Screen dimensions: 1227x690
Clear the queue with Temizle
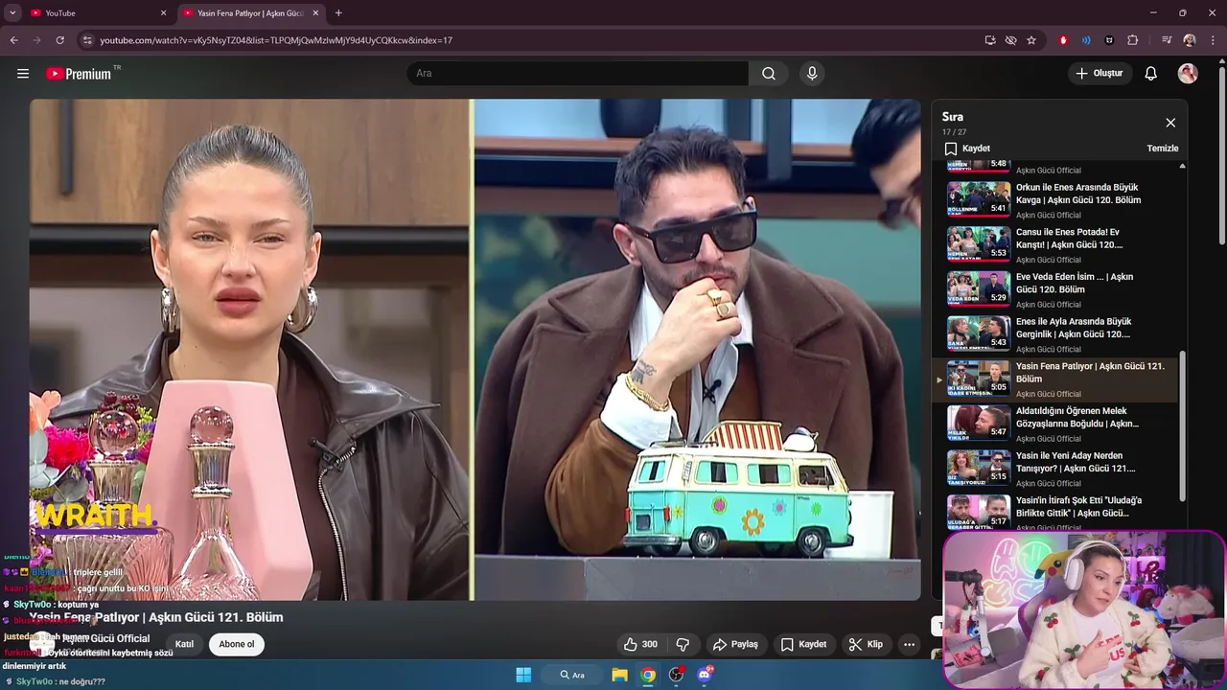(1163, 149)
